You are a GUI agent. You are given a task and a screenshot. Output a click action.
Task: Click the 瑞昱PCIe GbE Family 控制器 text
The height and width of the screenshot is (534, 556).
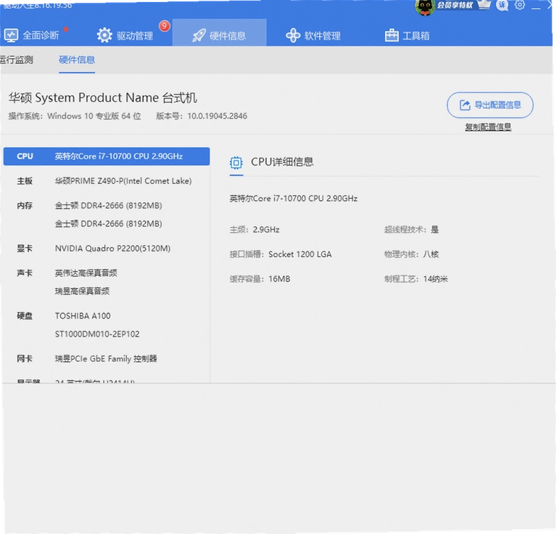point(106,359)
